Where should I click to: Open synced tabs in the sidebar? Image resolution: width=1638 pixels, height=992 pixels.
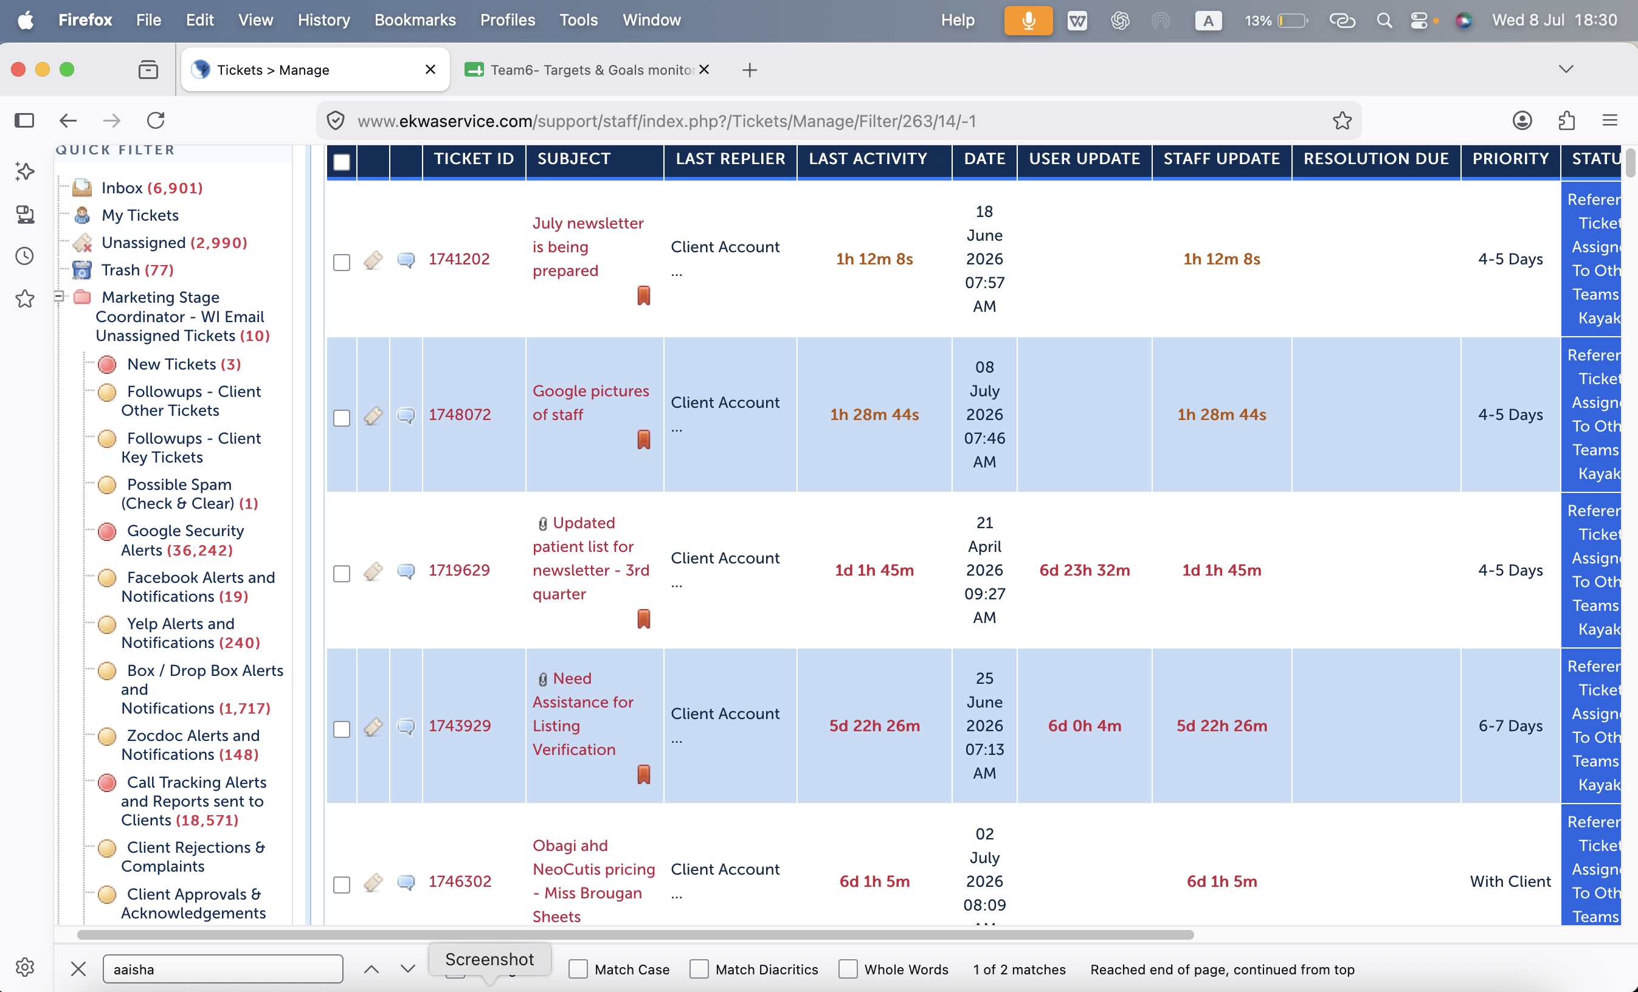[x=24, y=214]
